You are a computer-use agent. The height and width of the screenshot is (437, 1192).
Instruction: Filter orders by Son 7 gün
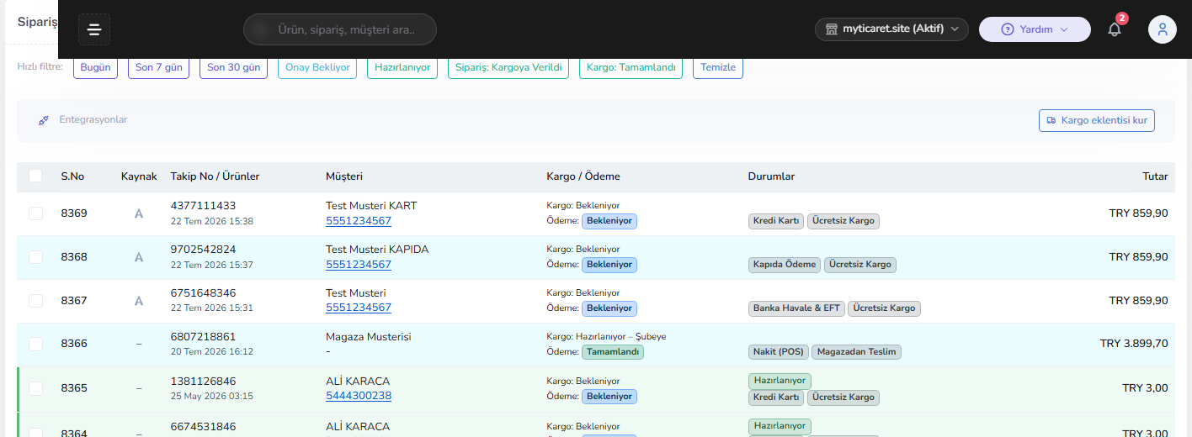(159, 67)
